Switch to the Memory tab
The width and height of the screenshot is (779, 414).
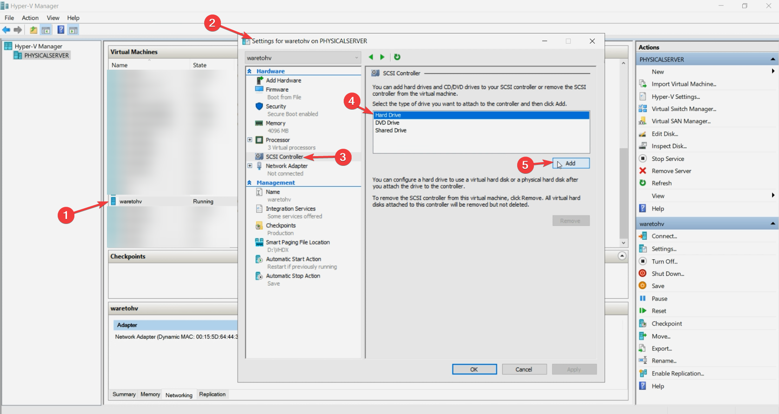click(150, 394)
